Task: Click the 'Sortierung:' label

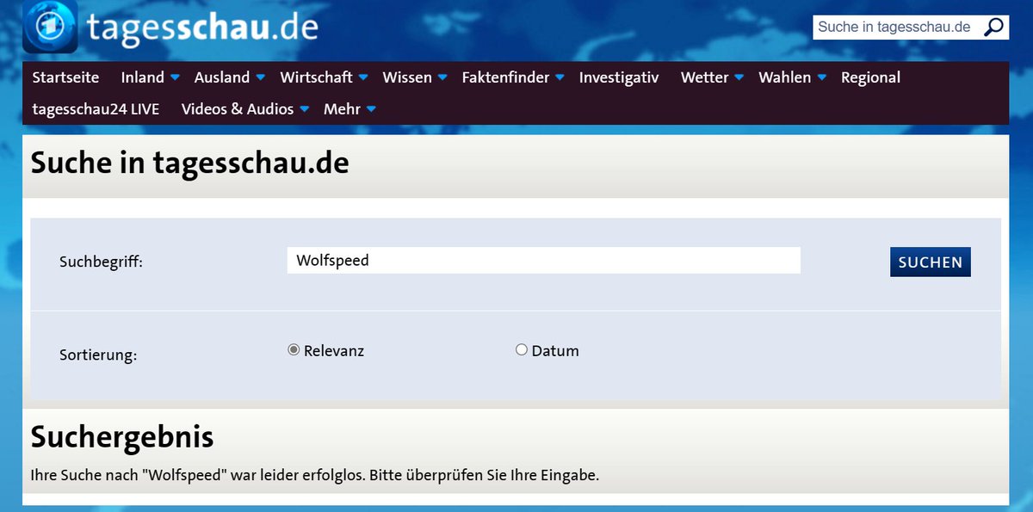Action: point(98,355)
